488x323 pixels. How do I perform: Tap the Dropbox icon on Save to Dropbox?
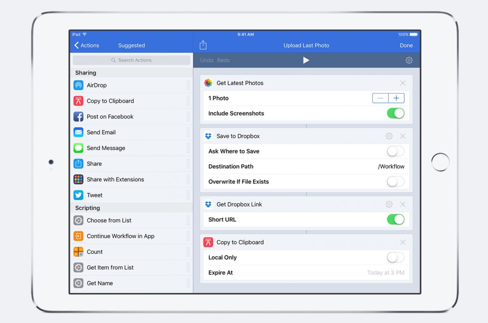pos(208,136)
